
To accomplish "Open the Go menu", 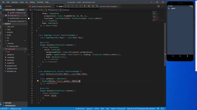I will tap(27, 2).
